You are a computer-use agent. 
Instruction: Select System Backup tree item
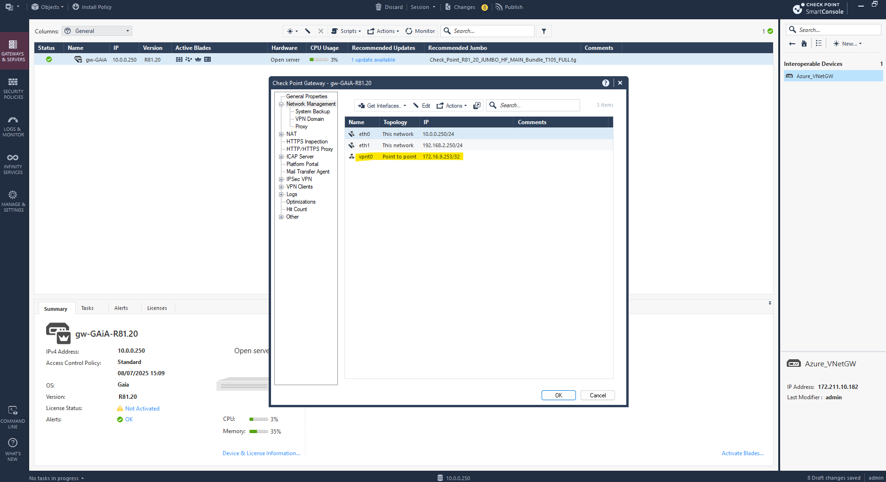coord(312,111)
